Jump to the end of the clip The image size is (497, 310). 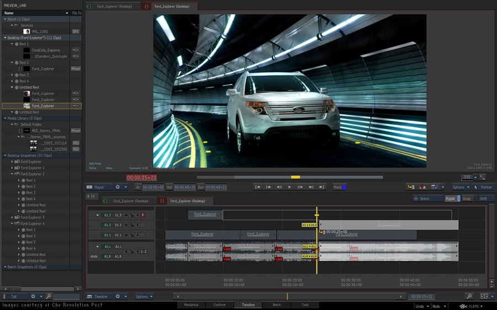(321, 187)
